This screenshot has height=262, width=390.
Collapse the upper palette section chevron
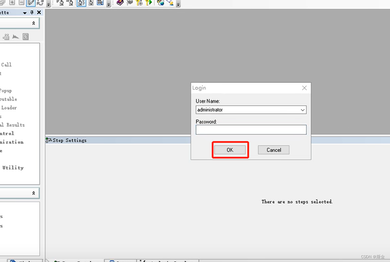point(33,23)
